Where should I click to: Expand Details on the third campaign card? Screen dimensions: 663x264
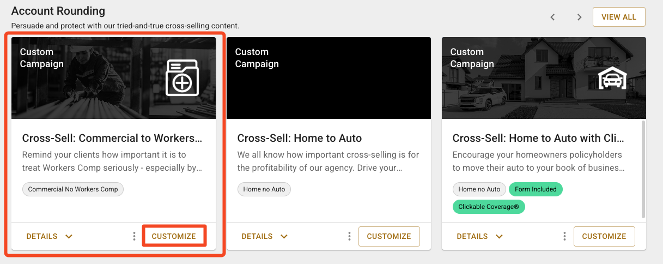[480, 236]
